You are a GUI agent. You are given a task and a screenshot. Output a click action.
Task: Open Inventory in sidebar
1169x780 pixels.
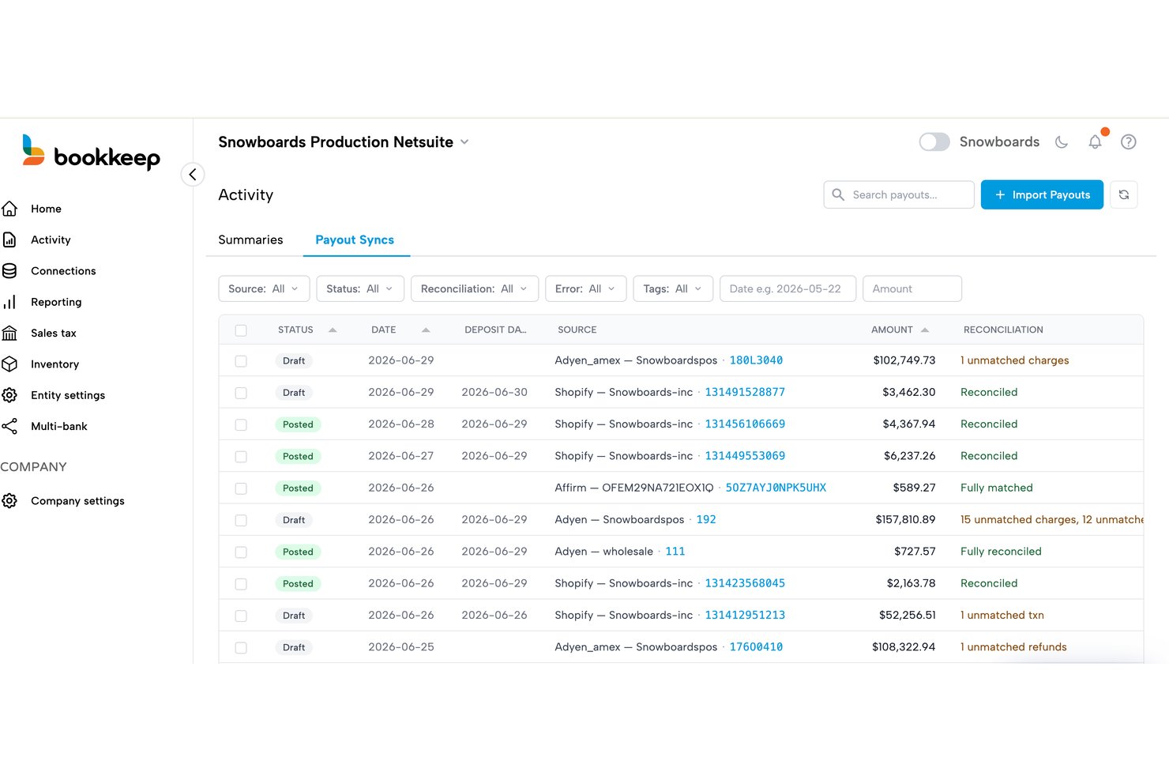pyautogui.click(x=55, y=364)
